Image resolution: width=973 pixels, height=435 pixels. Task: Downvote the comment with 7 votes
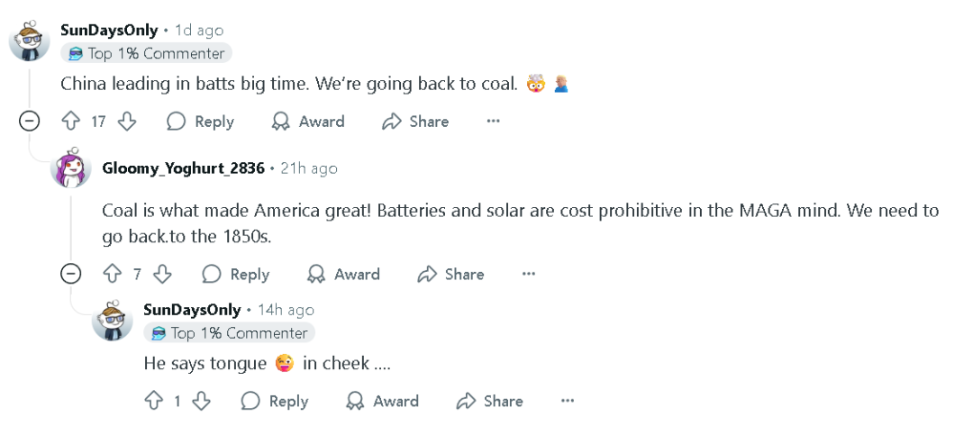point(162,274)
